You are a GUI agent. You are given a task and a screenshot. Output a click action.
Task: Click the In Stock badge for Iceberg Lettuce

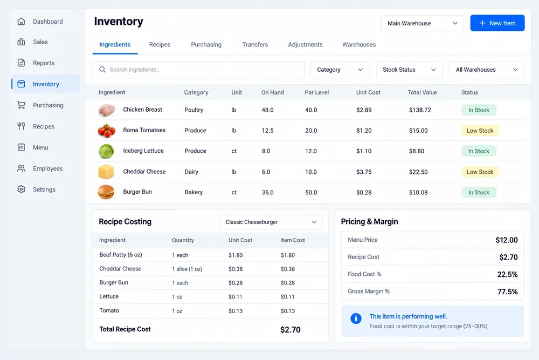(x=479, y=151)
